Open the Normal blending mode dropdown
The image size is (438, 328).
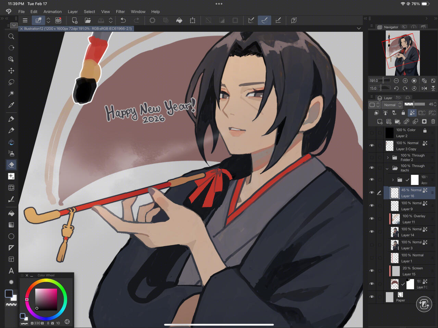tap(392, 105)
